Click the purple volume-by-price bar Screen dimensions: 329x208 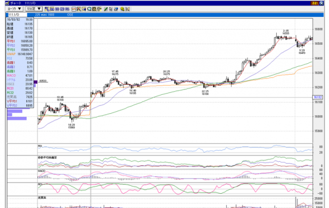(x=17, y=118)
